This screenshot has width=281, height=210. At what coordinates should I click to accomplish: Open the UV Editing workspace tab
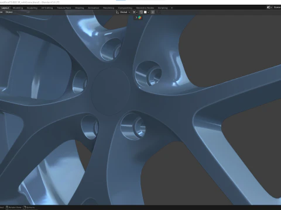click(47, 8)
